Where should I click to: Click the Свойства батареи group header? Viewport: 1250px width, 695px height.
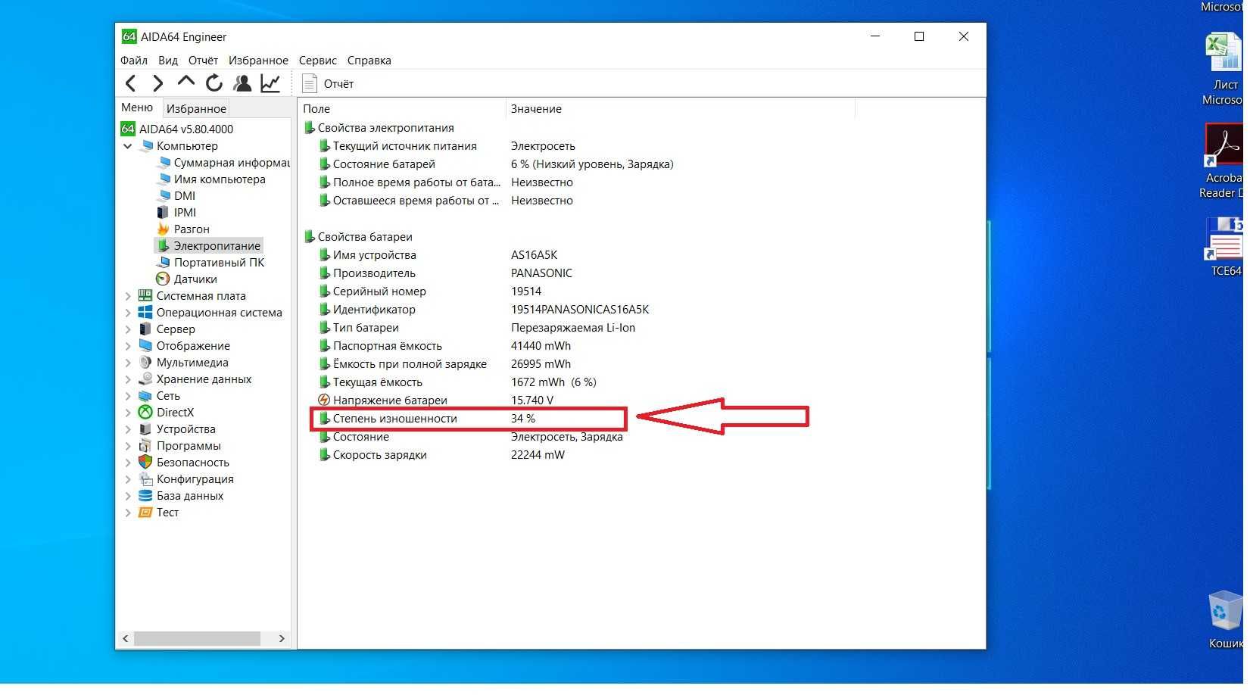[358, 237]
